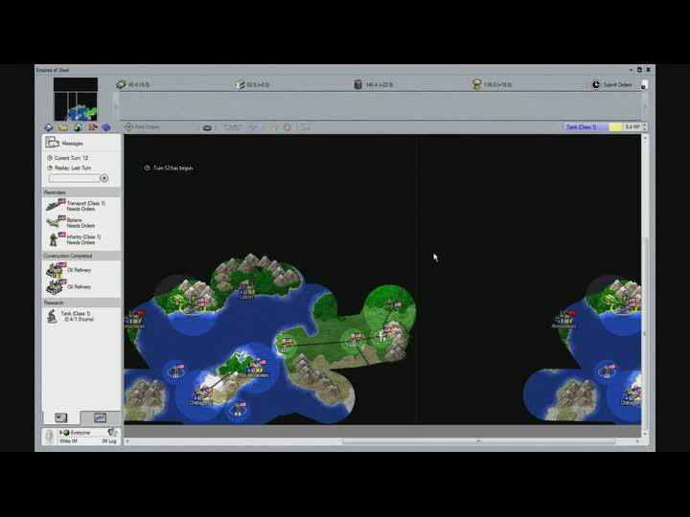Select the Rio de Janeiro city unit
Viewport: 690px width, 517px height.
pos(254,370)
